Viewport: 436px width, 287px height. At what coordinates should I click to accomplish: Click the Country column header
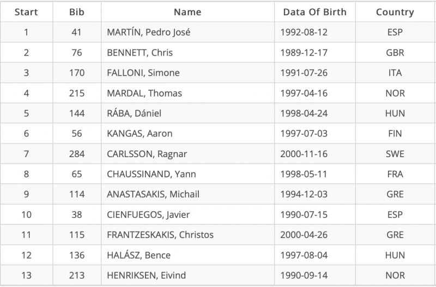tap(395, 12)
